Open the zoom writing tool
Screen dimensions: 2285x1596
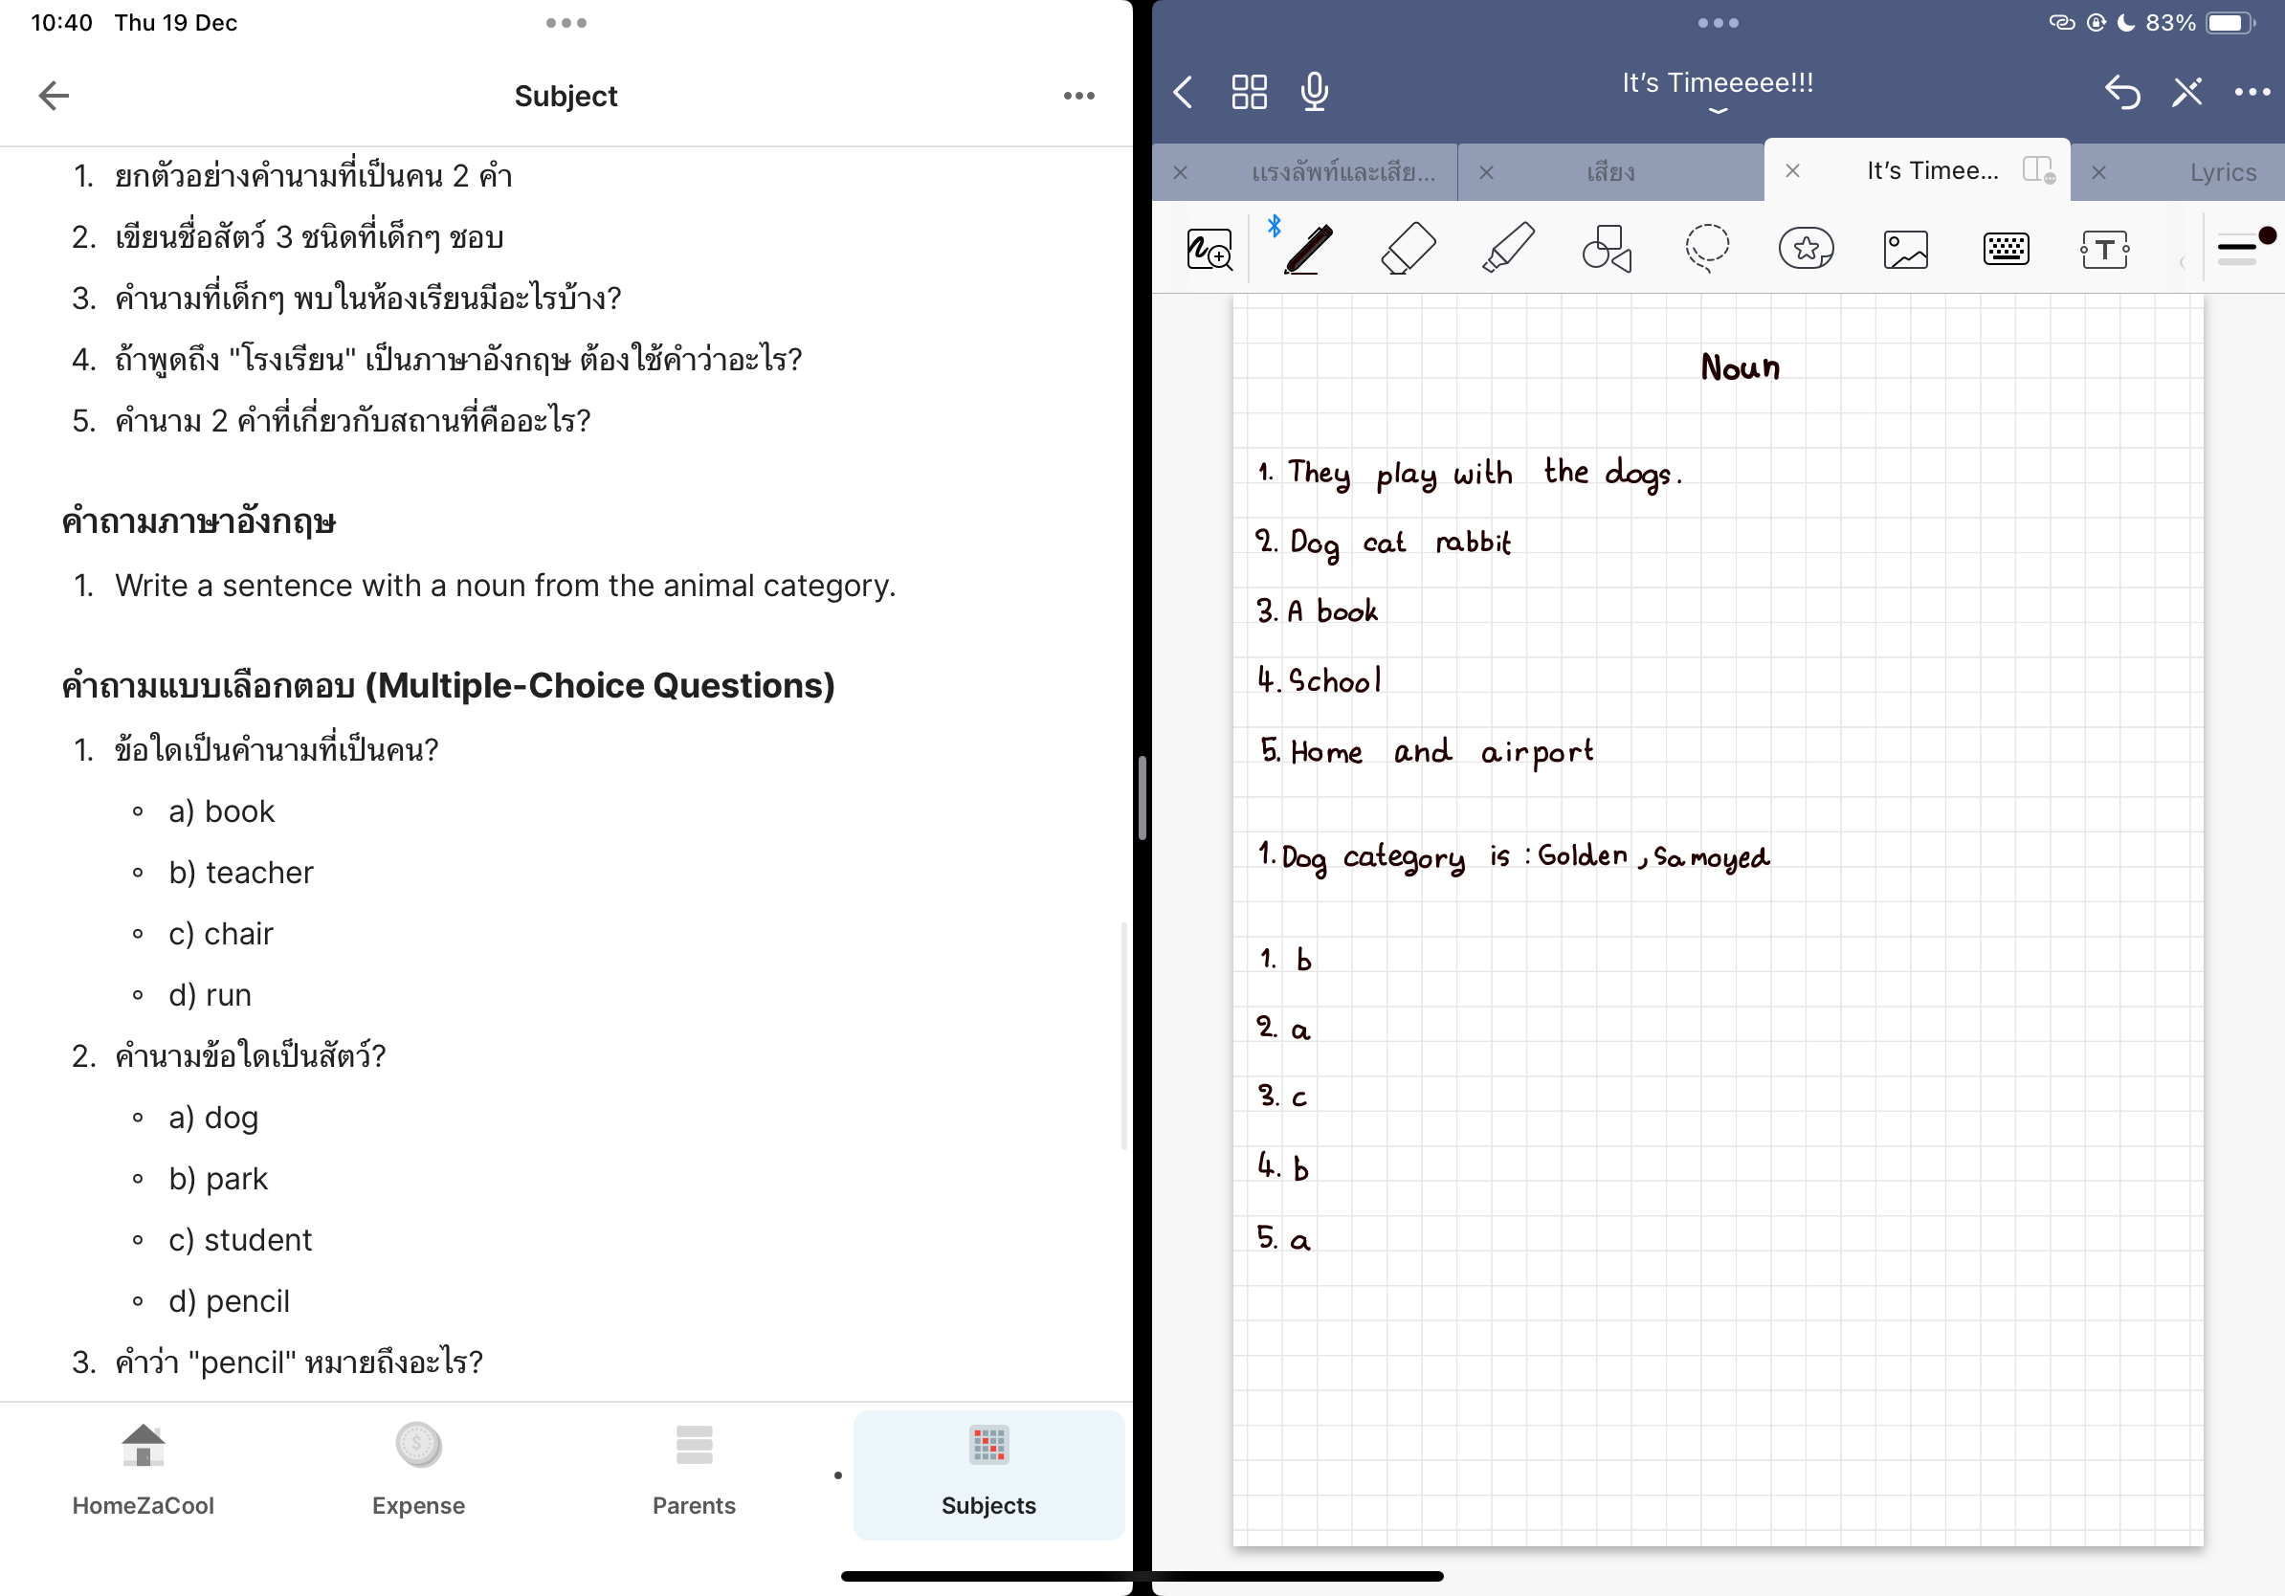coord(1209,249)
